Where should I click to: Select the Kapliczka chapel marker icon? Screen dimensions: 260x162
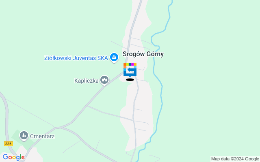tap(104, 80)
